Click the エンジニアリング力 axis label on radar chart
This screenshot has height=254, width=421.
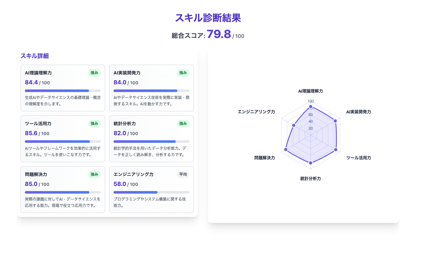pyautogui.click(x=256, y=112)
